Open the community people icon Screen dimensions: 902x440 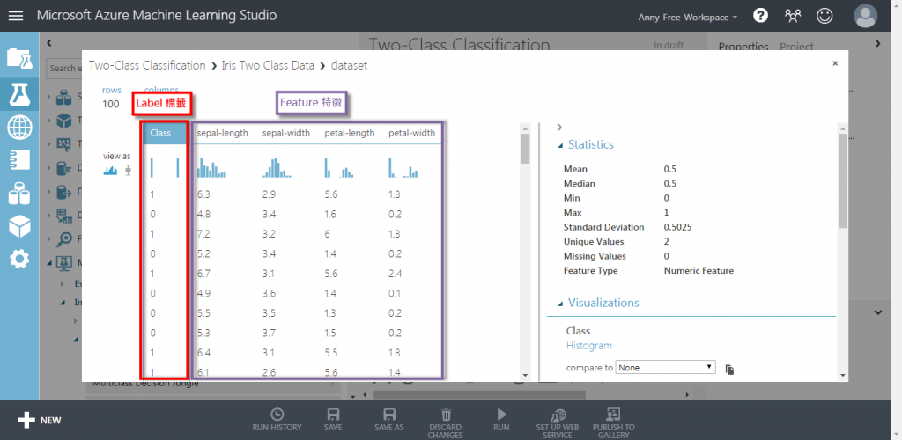[x=793, y=16]
